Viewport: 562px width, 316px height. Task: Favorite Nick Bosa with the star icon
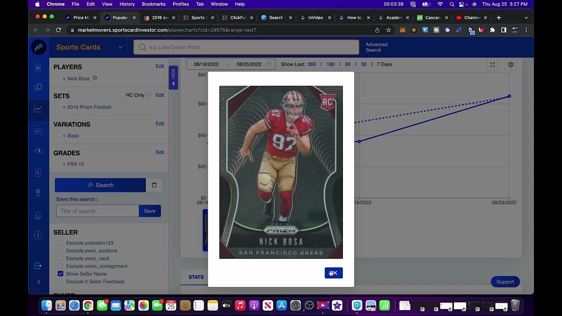[95, 78]
